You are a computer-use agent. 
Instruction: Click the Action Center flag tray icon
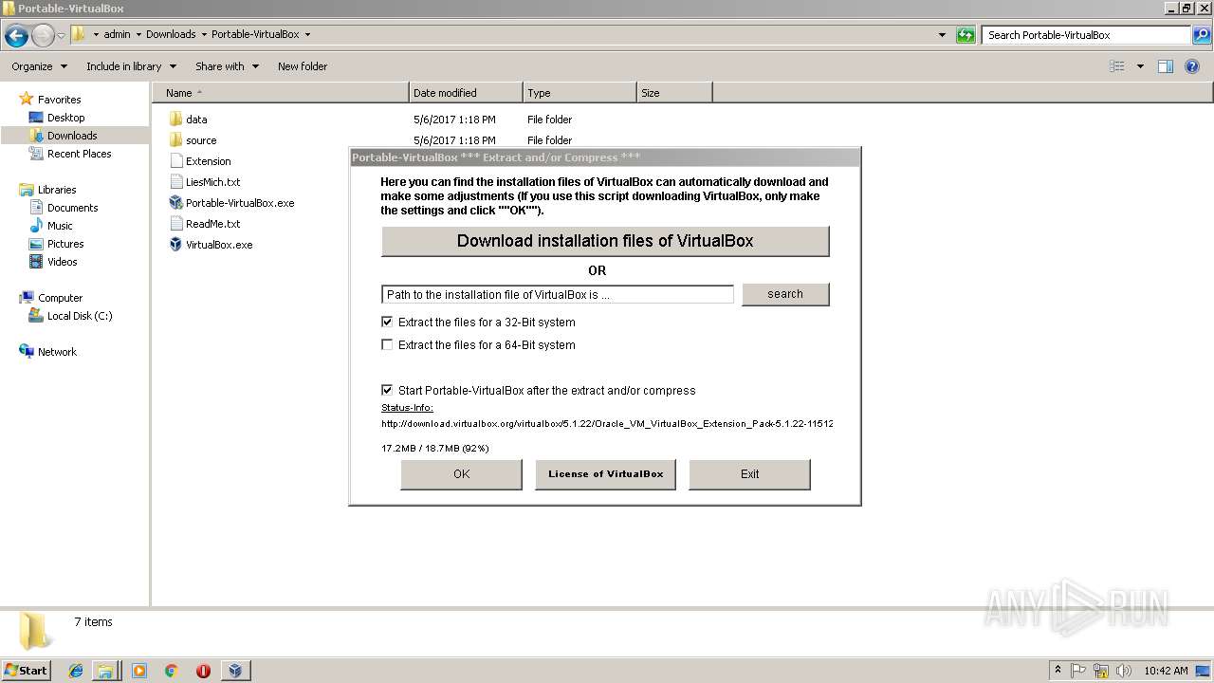(x=1078, y=671)
